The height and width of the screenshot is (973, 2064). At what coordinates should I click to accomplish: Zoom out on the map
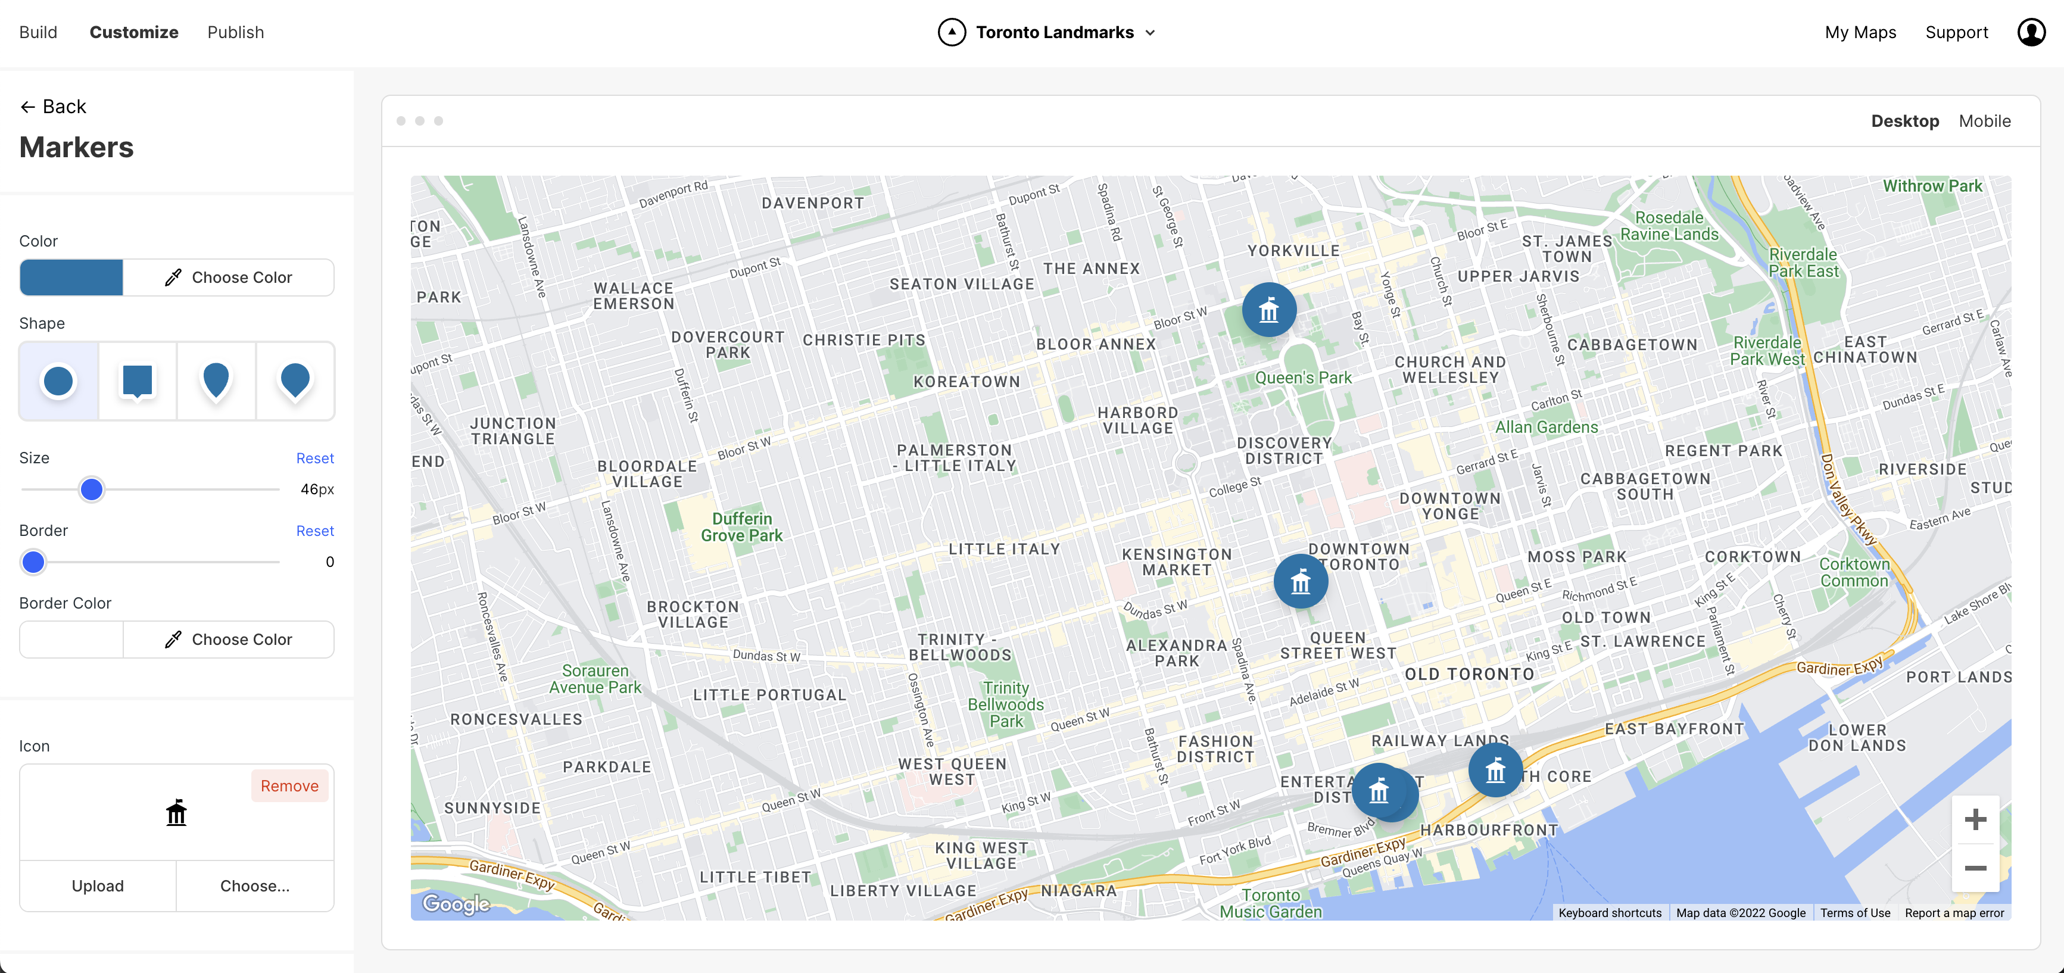[1975, 868]
